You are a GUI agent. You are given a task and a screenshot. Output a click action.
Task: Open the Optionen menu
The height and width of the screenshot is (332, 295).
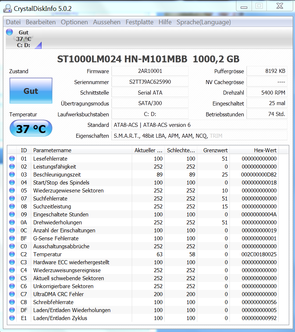(74, 22)
